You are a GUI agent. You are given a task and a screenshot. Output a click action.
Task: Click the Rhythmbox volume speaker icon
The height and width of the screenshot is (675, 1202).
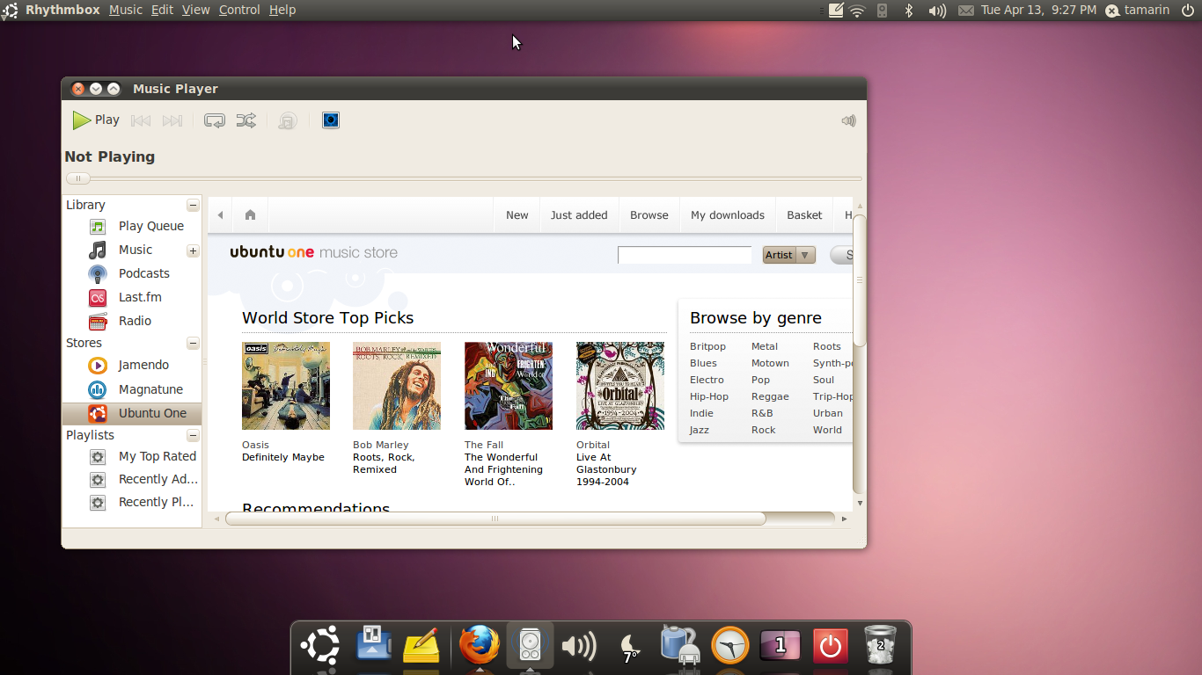point(848,120)
